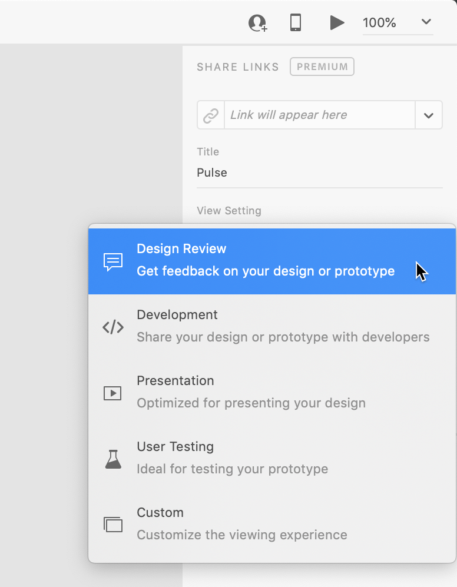Select the Design Review view setting
The width and height of the screenshot is (457, 587).
pos(265,260)
